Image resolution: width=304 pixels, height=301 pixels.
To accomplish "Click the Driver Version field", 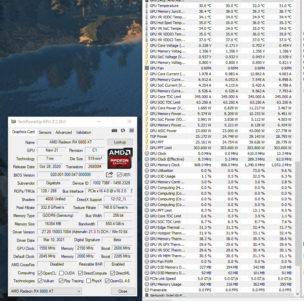I will pos(85,232).
